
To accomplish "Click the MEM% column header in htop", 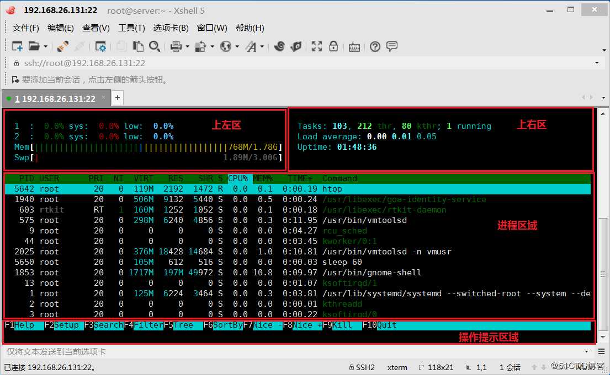I will [x=263, y=178].
